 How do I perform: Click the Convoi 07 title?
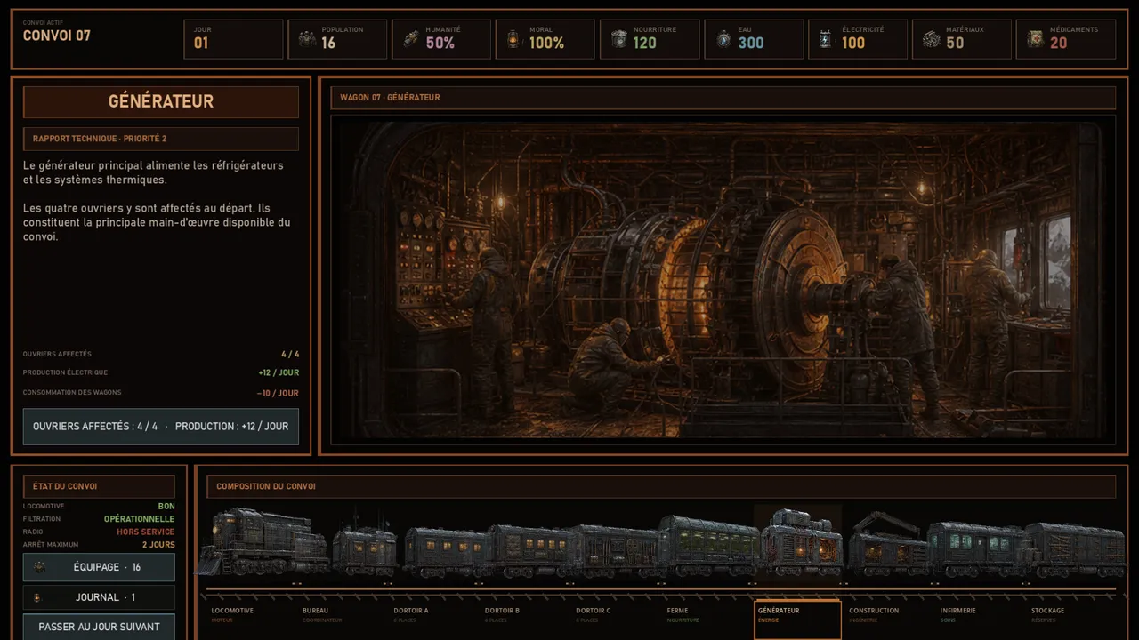click(x=56, y=36)
